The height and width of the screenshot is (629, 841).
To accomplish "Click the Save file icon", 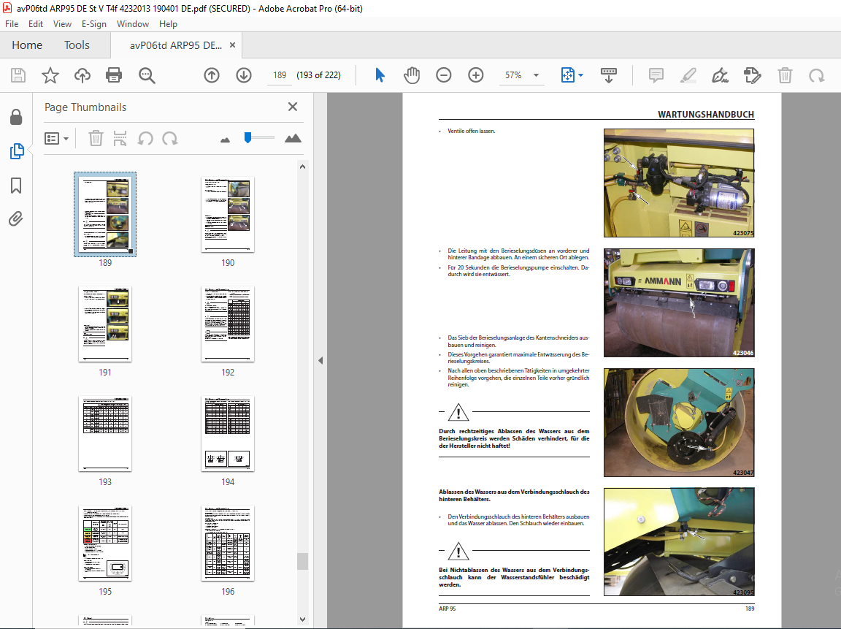I will pos(18,75).
